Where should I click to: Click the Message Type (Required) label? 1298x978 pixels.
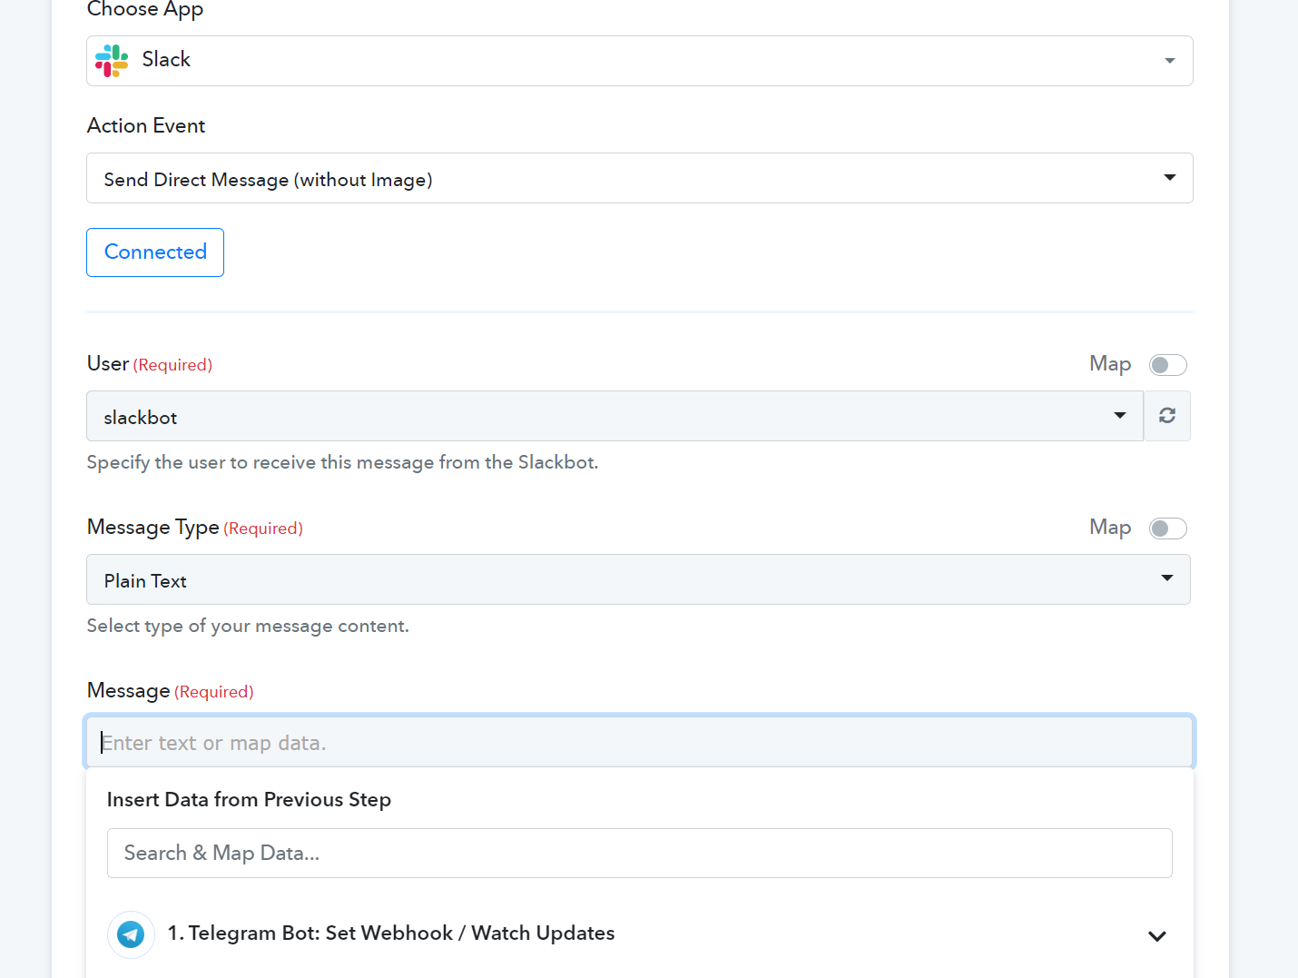point(195,528)
